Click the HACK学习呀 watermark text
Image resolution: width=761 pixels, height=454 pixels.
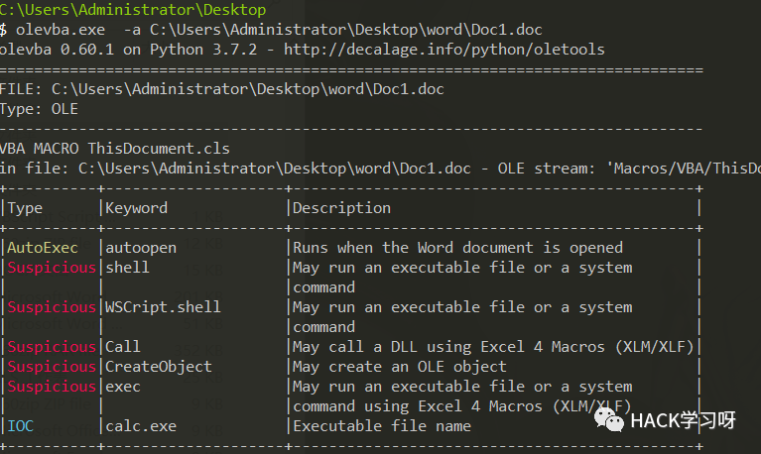682,420
